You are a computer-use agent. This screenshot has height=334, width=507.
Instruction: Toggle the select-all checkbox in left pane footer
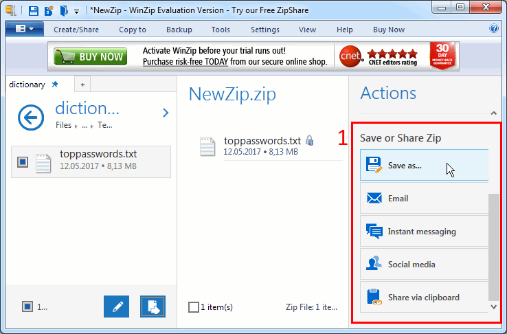click(27, 307)
